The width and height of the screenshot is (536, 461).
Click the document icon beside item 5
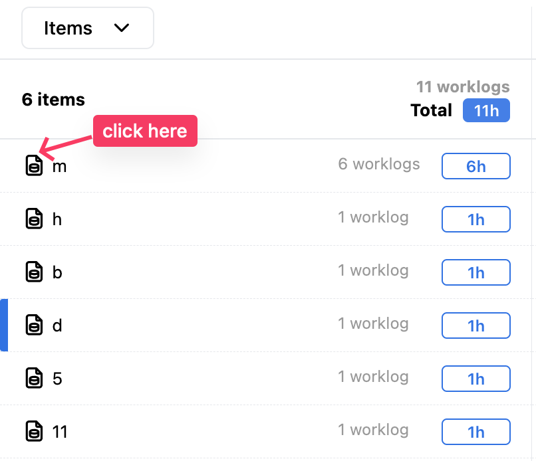[x=34, y=378]
